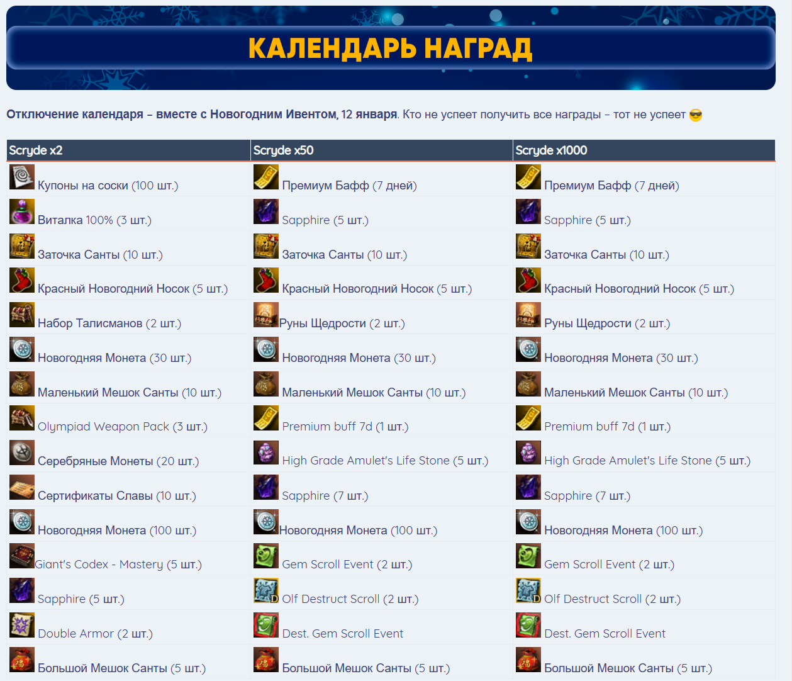Screen dimensions: 792x681
Task: Click the КАЛЕНДАРЬ НАГРАД banner title
Action: (x=390, y=48)
